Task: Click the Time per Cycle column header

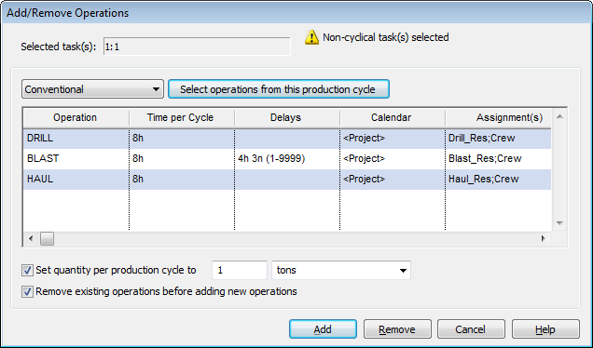Action: point(182,118)
